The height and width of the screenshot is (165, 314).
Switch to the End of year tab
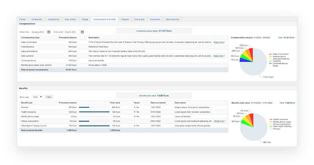[139, 19]
